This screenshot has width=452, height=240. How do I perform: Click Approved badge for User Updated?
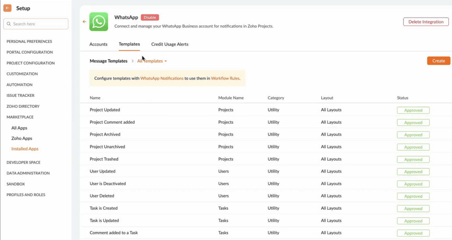point(413,172)
